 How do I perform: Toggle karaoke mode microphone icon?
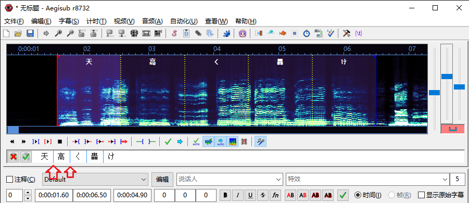coord(260,142)
